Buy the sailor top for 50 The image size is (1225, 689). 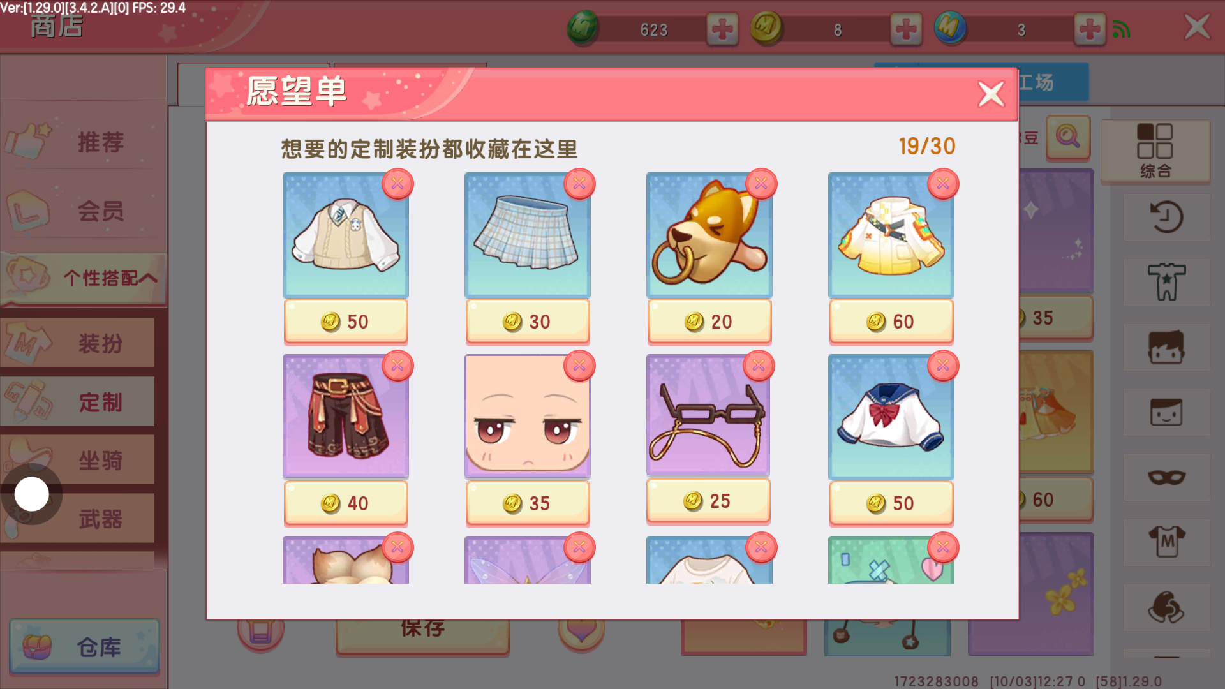pos(891,503)
